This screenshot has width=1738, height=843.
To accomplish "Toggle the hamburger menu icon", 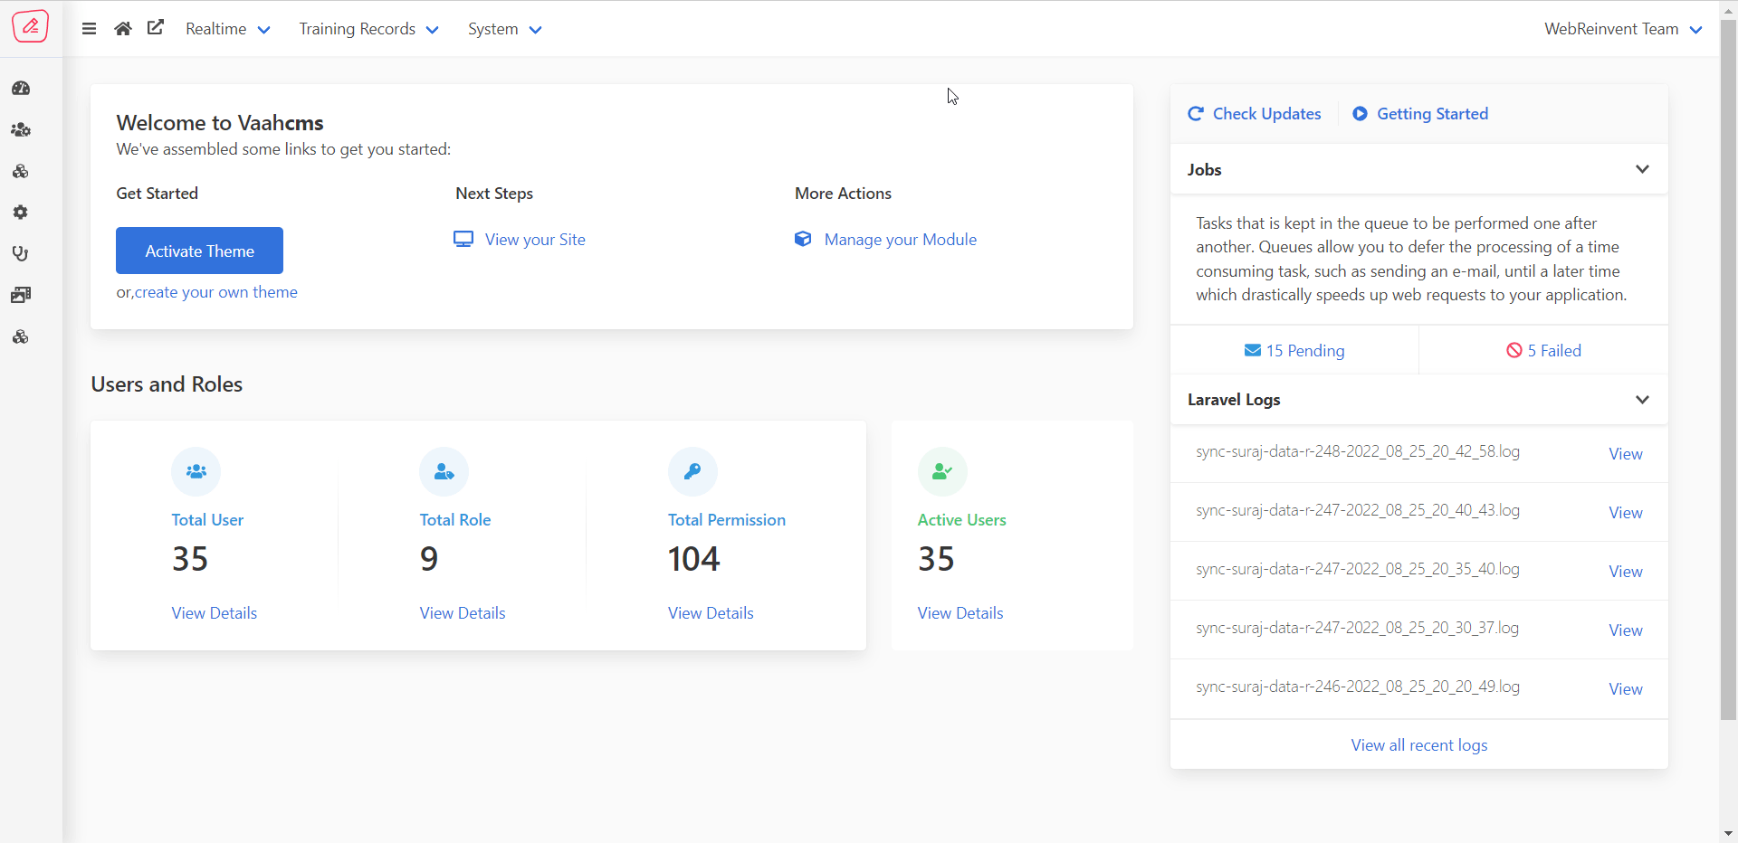I will [x=89, y=29].
